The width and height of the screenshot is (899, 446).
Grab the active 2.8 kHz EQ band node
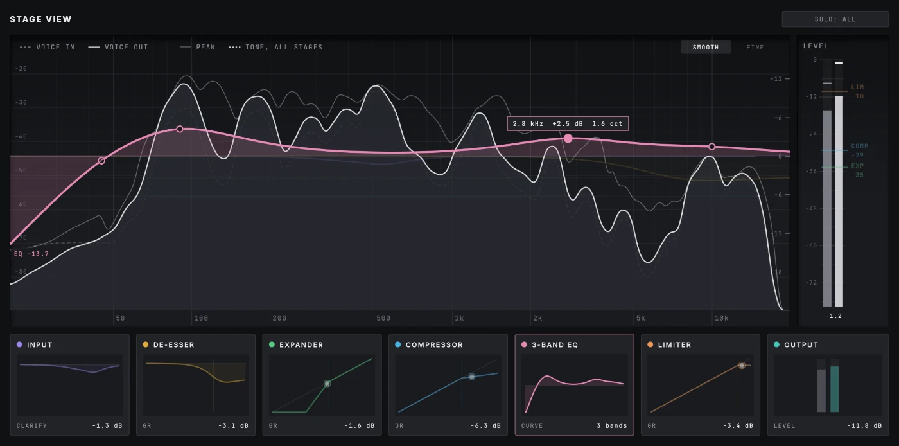[568, 138]
